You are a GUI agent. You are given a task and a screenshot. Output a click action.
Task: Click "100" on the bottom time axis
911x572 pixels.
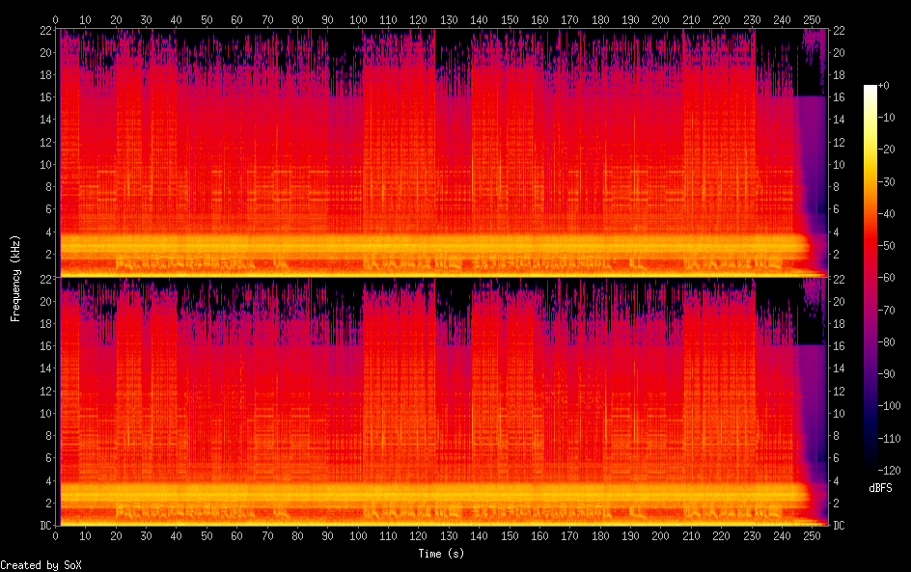[358, 536]
